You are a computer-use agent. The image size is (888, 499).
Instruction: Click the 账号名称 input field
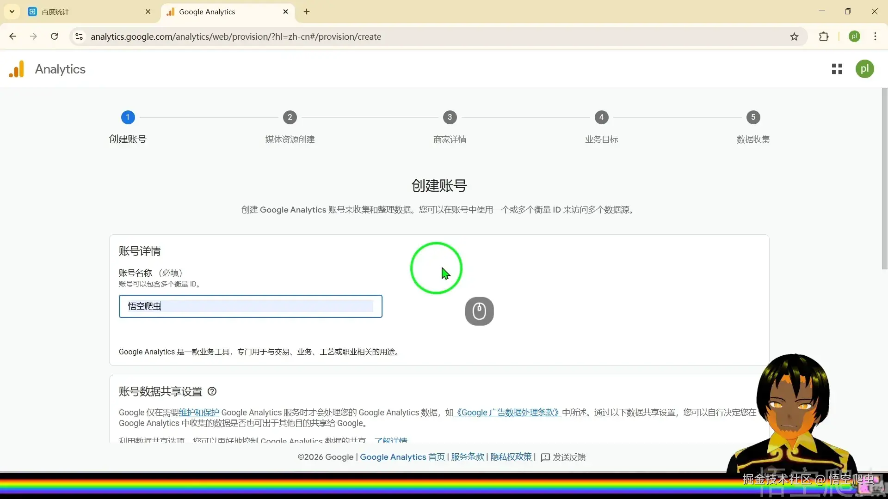(250, 306)
